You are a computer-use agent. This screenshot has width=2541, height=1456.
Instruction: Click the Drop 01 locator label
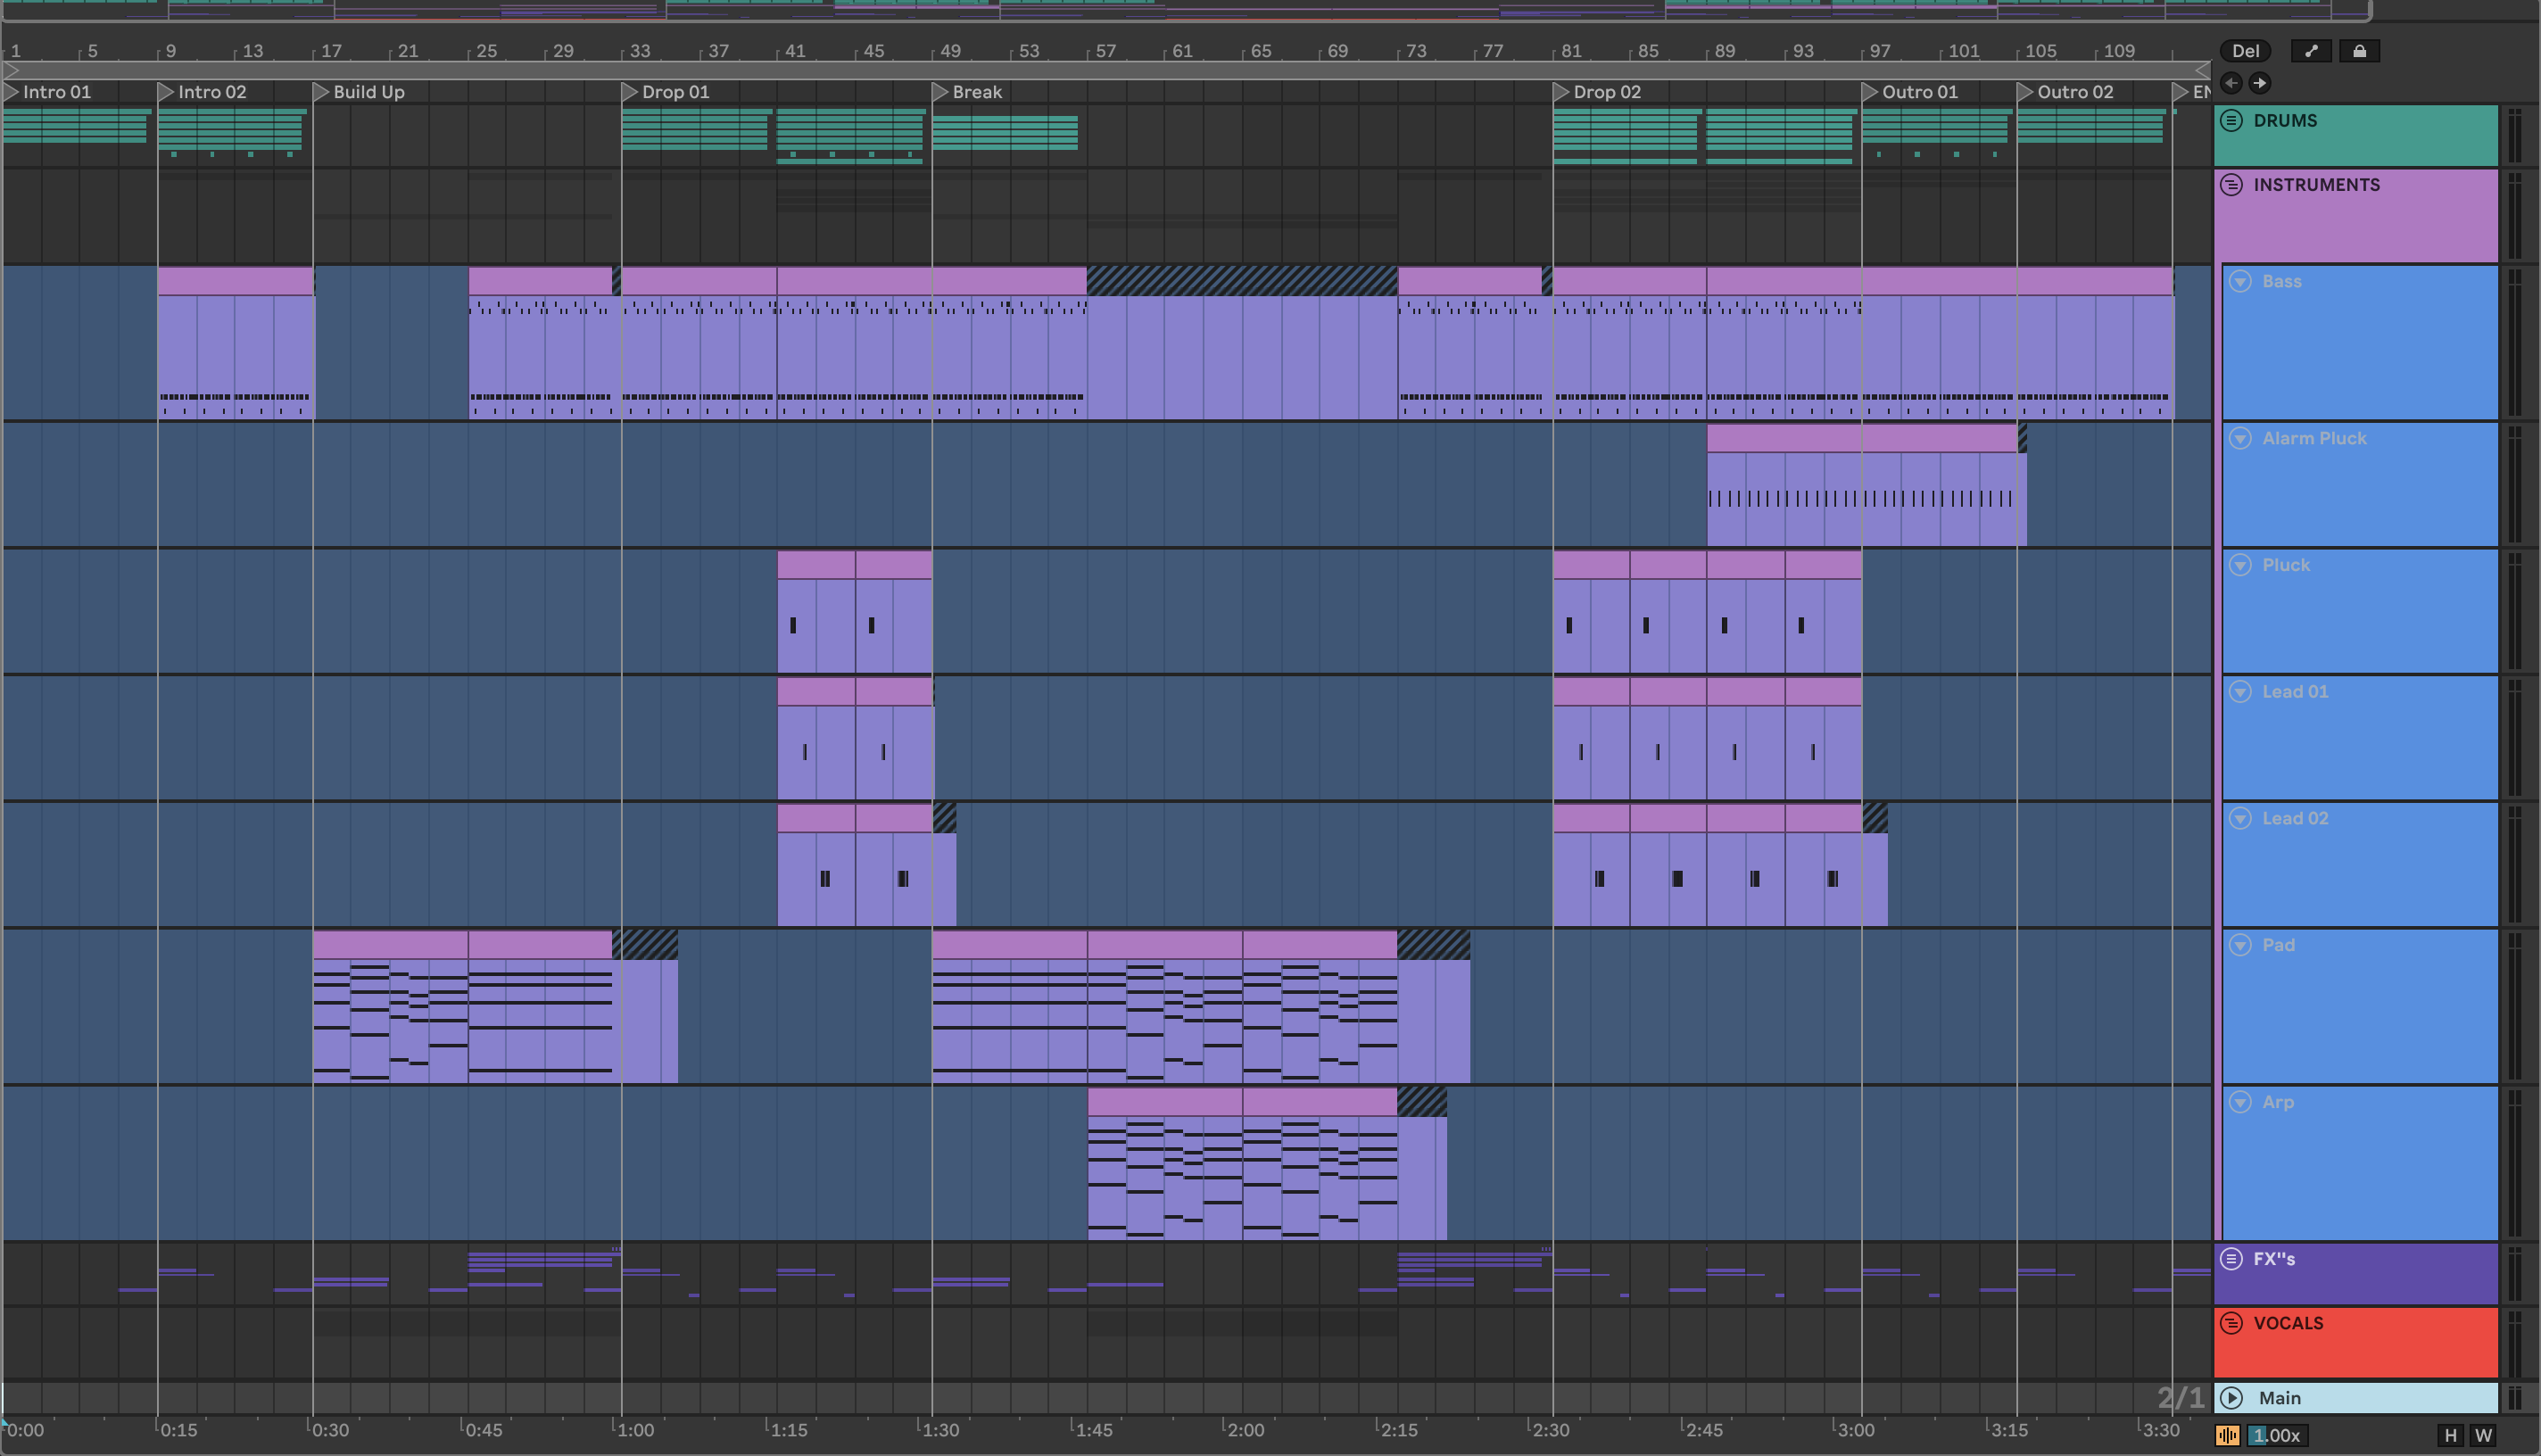(675, 92)
